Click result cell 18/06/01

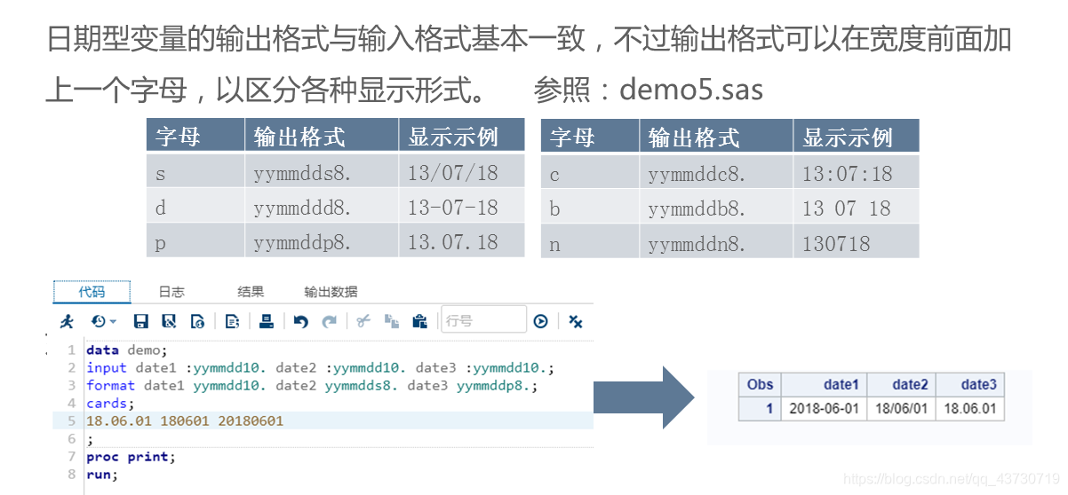pos(901,409)
